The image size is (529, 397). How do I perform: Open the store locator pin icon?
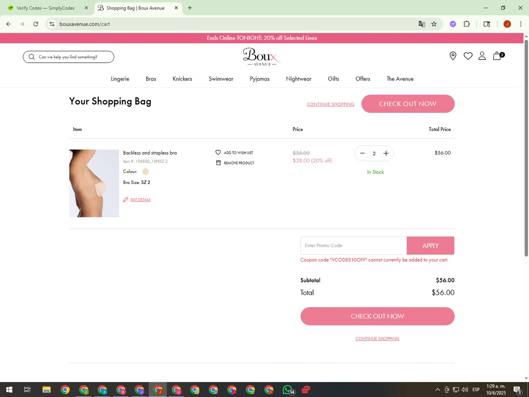[453, 56]
